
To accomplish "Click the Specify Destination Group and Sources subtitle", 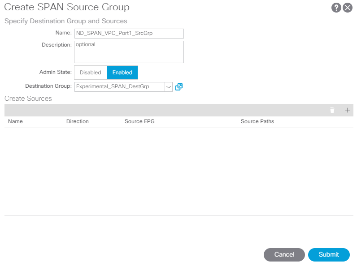I will coord(66,21).
